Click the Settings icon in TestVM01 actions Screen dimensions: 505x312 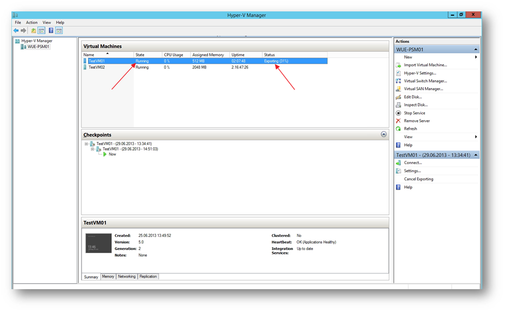[399, 171]
